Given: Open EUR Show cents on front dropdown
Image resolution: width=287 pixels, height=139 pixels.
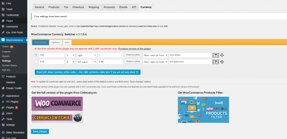Looking at the screenshot, I should [155, 62].
